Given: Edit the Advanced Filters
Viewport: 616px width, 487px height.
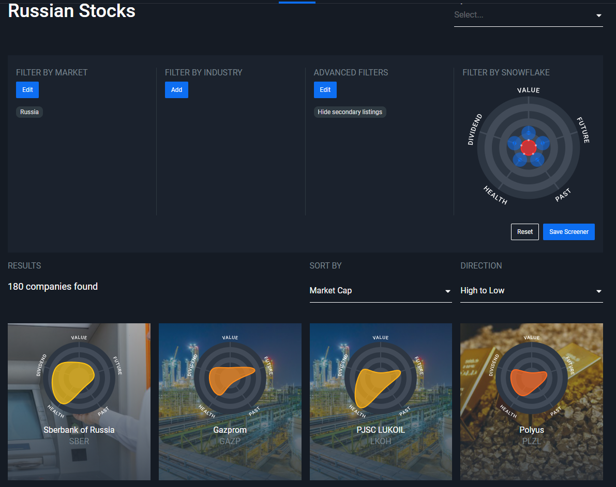Looking at the screenshot, I should pyautogui.click(x=325, y=90).
